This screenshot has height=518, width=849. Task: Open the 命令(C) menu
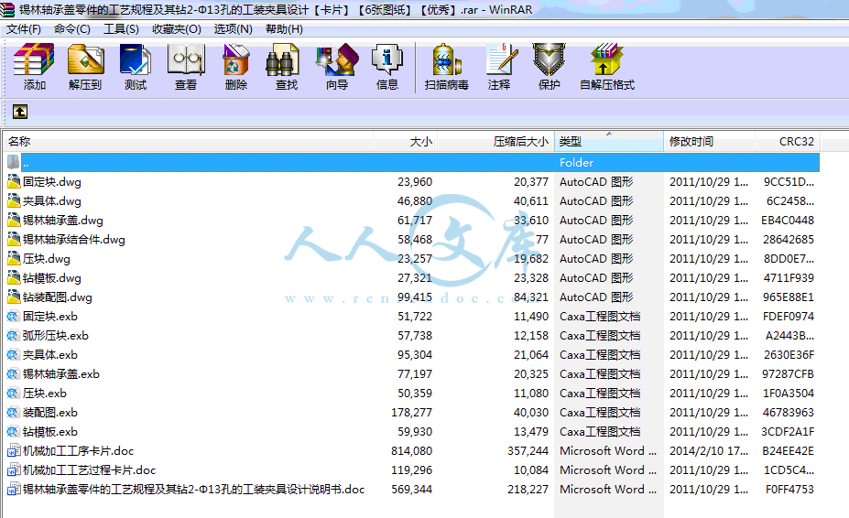(x=72, y=28)
